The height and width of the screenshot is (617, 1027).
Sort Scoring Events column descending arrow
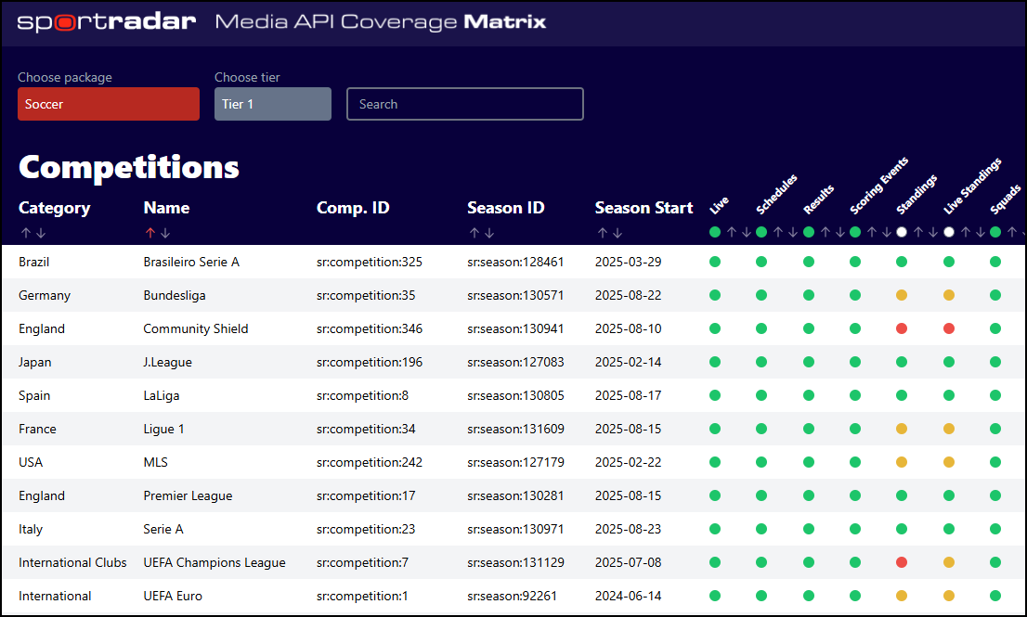pos(886,232)
